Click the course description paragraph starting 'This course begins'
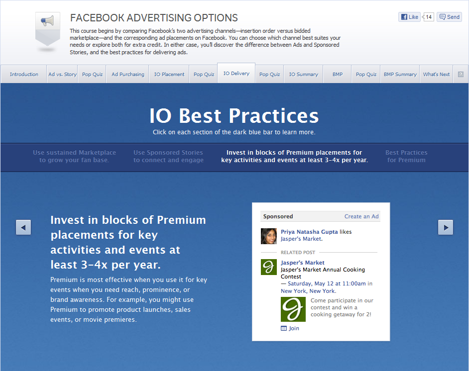This screenshot has height=371, width=469. pyautogui.click(x=205, y=41)
